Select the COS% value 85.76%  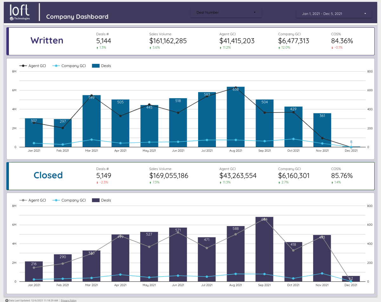[x=342, y=175]
